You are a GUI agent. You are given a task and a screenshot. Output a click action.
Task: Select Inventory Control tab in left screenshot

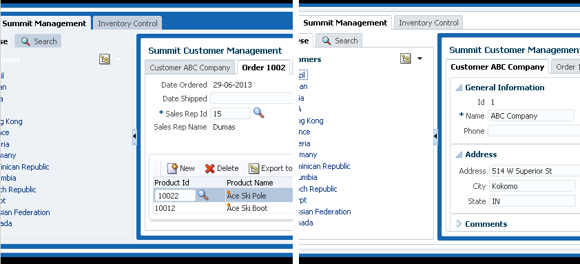pos(127,23)
